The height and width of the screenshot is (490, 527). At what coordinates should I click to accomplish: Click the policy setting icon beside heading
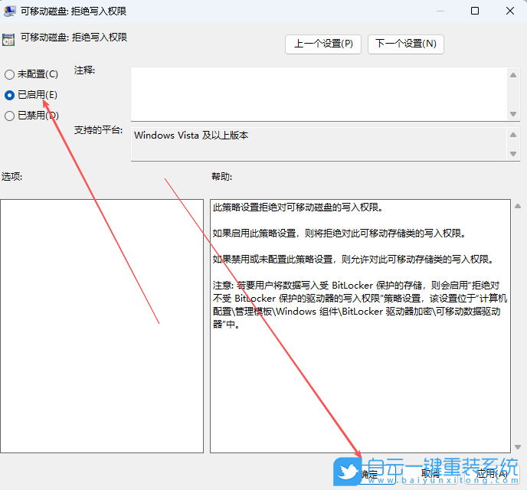[x=8, y=39]
